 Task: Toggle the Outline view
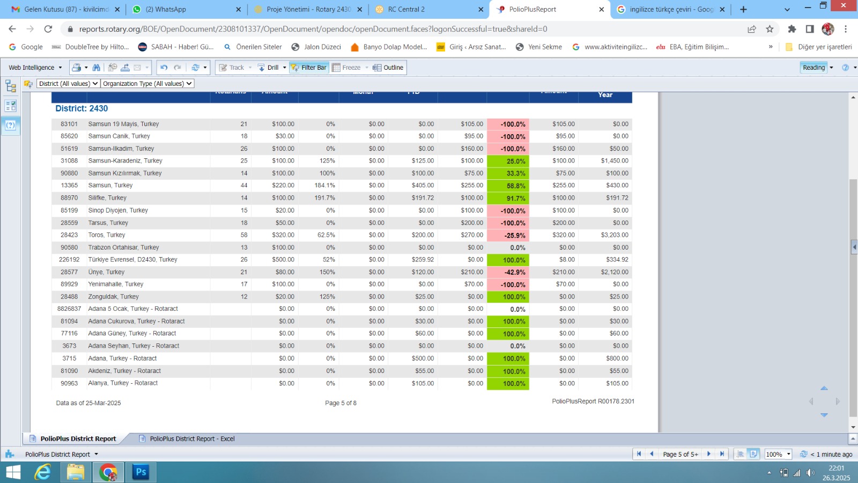388,68
